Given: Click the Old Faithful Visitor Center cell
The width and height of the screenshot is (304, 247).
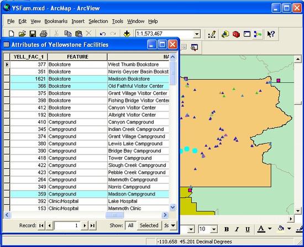Looking at the screenshot, I should 138,86.
